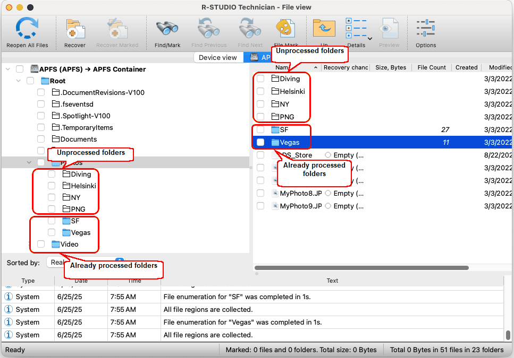Click the Text column header in log
This screenshot has width=514, height=358.
332,281
